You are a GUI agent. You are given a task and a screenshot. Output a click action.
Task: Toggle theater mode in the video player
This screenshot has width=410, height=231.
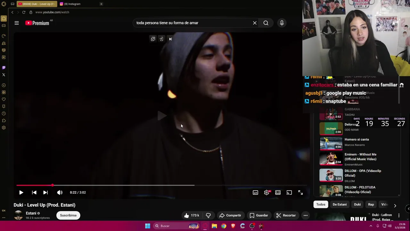tap(278, 193)
